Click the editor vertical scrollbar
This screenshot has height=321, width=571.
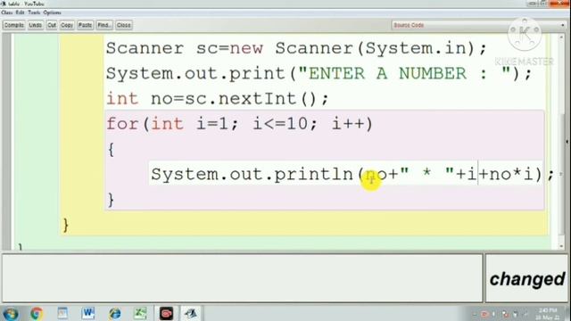(561, 142)
